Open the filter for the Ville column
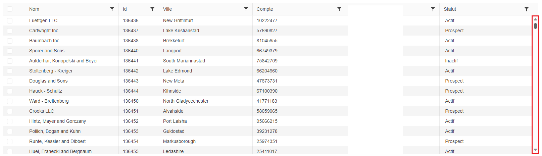 click(246, 9)
